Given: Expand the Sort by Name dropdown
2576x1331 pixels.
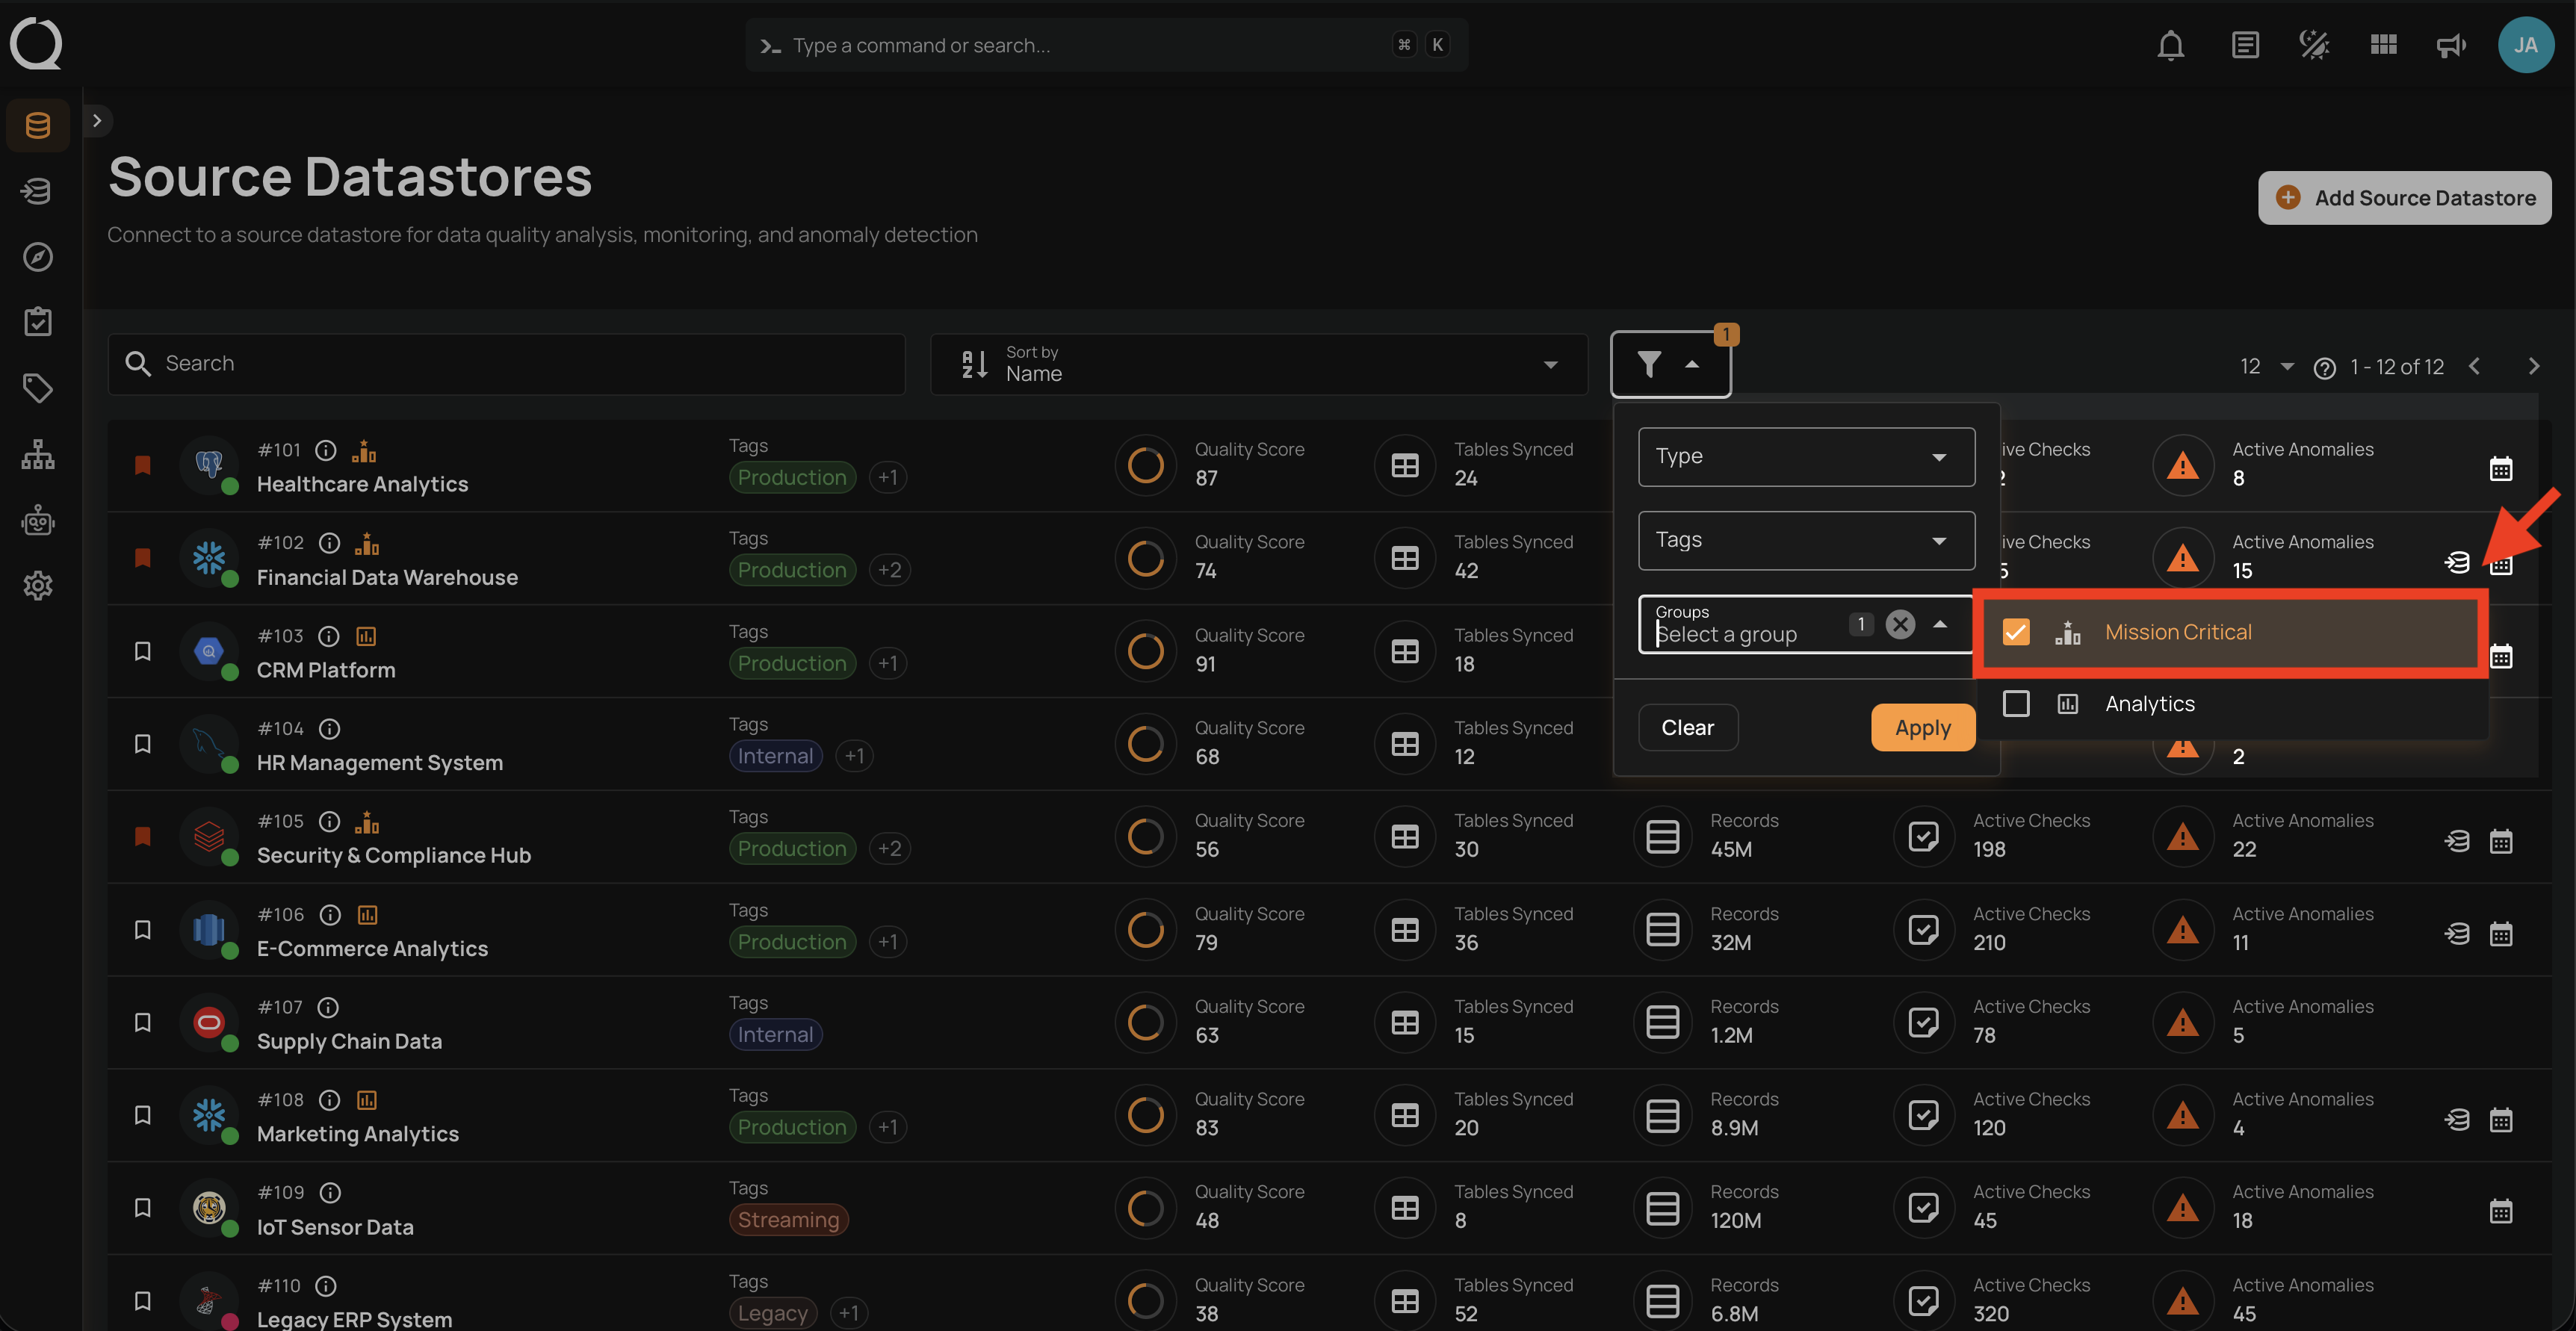Looking at the screenshot, I should [1258, 364].
